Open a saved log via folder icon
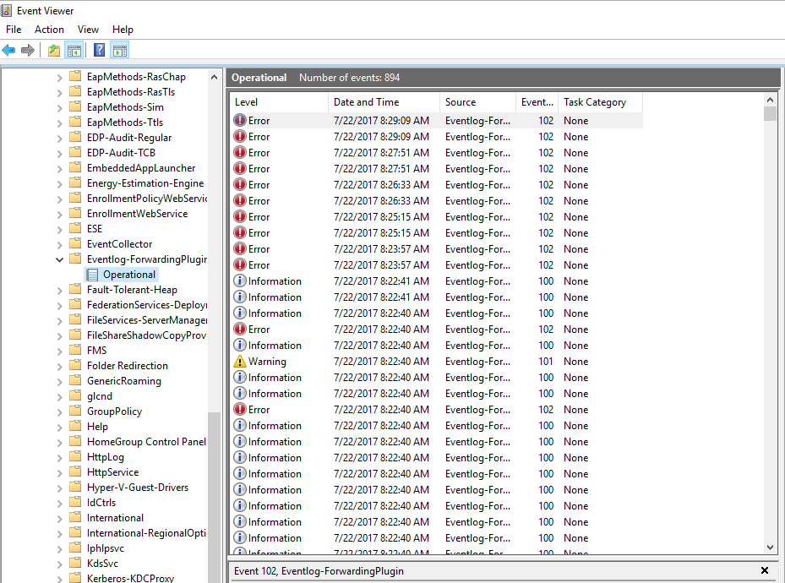The height and width of the screenshot is (583, 785). pos(52,50)
